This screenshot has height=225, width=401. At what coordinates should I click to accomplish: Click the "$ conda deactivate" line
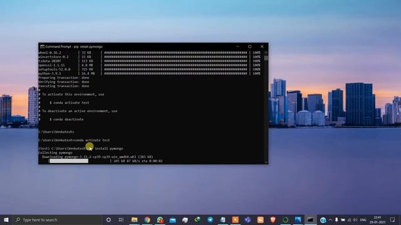(66, 119)
